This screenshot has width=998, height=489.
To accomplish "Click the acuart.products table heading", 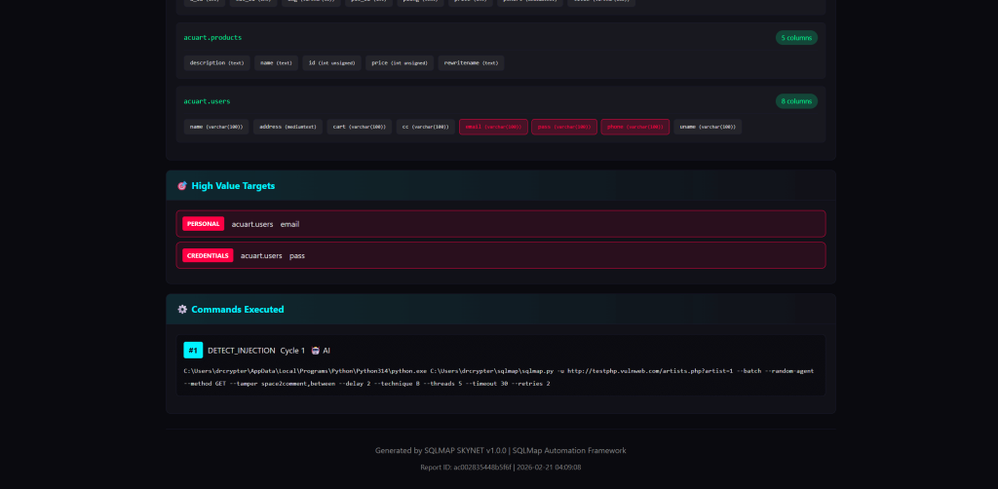I will coord(212,38).
